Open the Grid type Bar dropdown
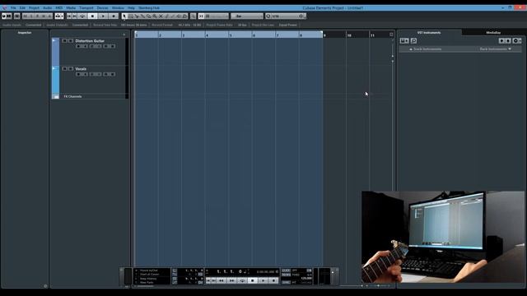The width and height of the screenshot is (527, 296). coord(247,16)
